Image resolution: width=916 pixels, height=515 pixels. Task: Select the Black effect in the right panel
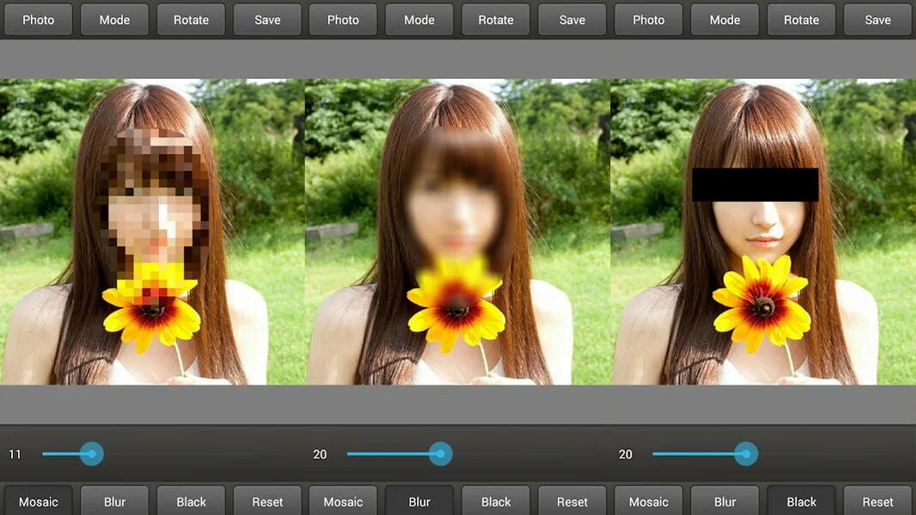tap(802, 501)
